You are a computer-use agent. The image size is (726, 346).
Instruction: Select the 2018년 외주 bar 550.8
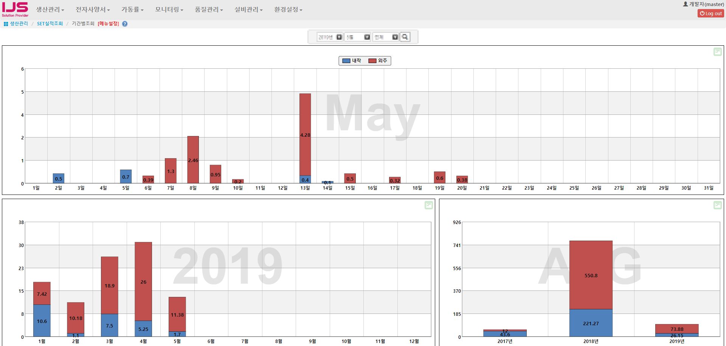pyautogui.click(x=591, y=275)
